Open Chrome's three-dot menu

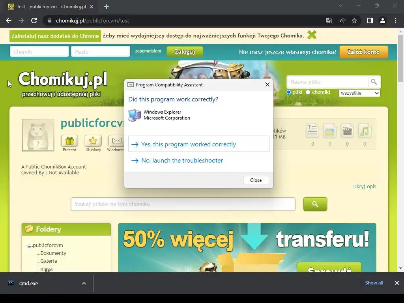tap(395, 21)
